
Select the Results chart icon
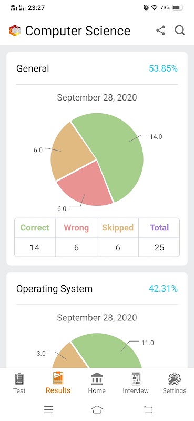click(58, 378)
